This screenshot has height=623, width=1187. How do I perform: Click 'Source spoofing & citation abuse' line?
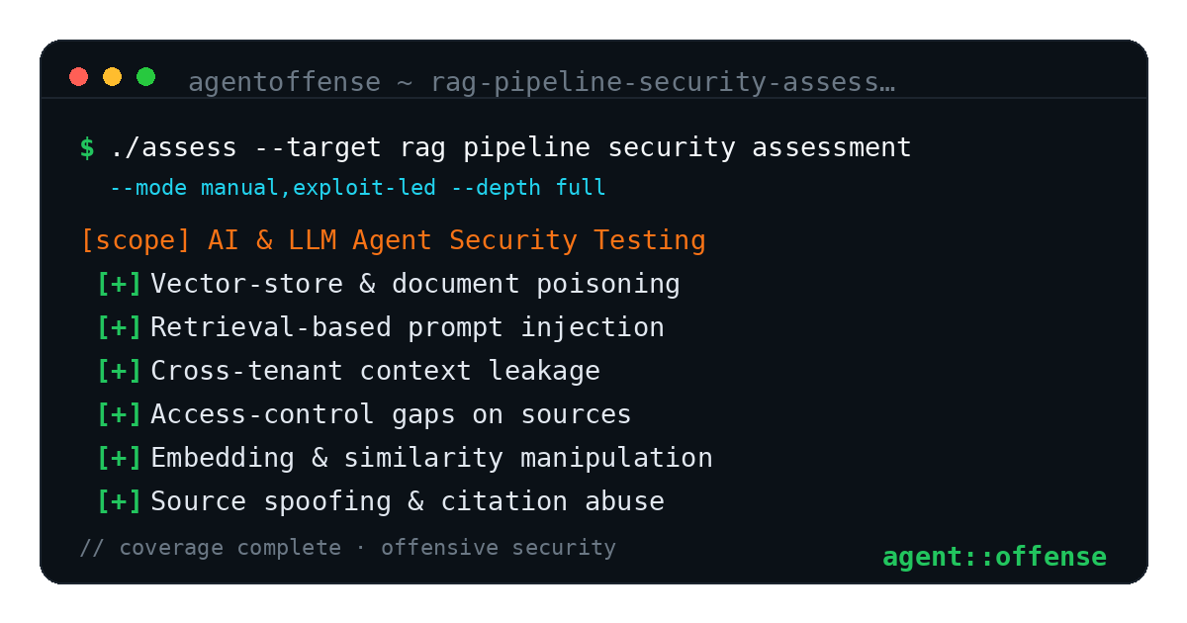click(408, 501)
